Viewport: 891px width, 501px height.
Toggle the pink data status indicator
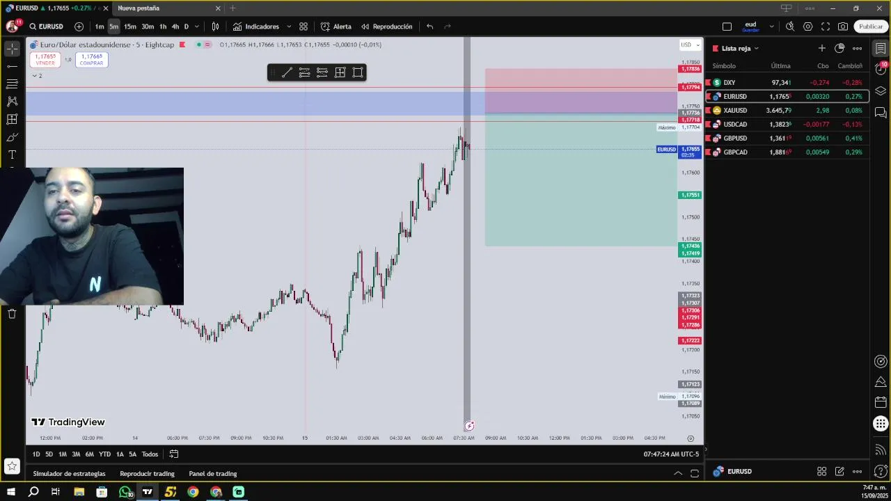pos(207,45)
